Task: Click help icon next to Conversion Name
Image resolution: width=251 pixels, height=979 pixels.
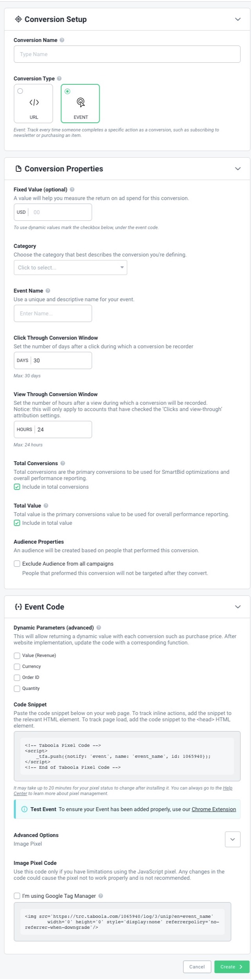Action: [x=62, y=40]
